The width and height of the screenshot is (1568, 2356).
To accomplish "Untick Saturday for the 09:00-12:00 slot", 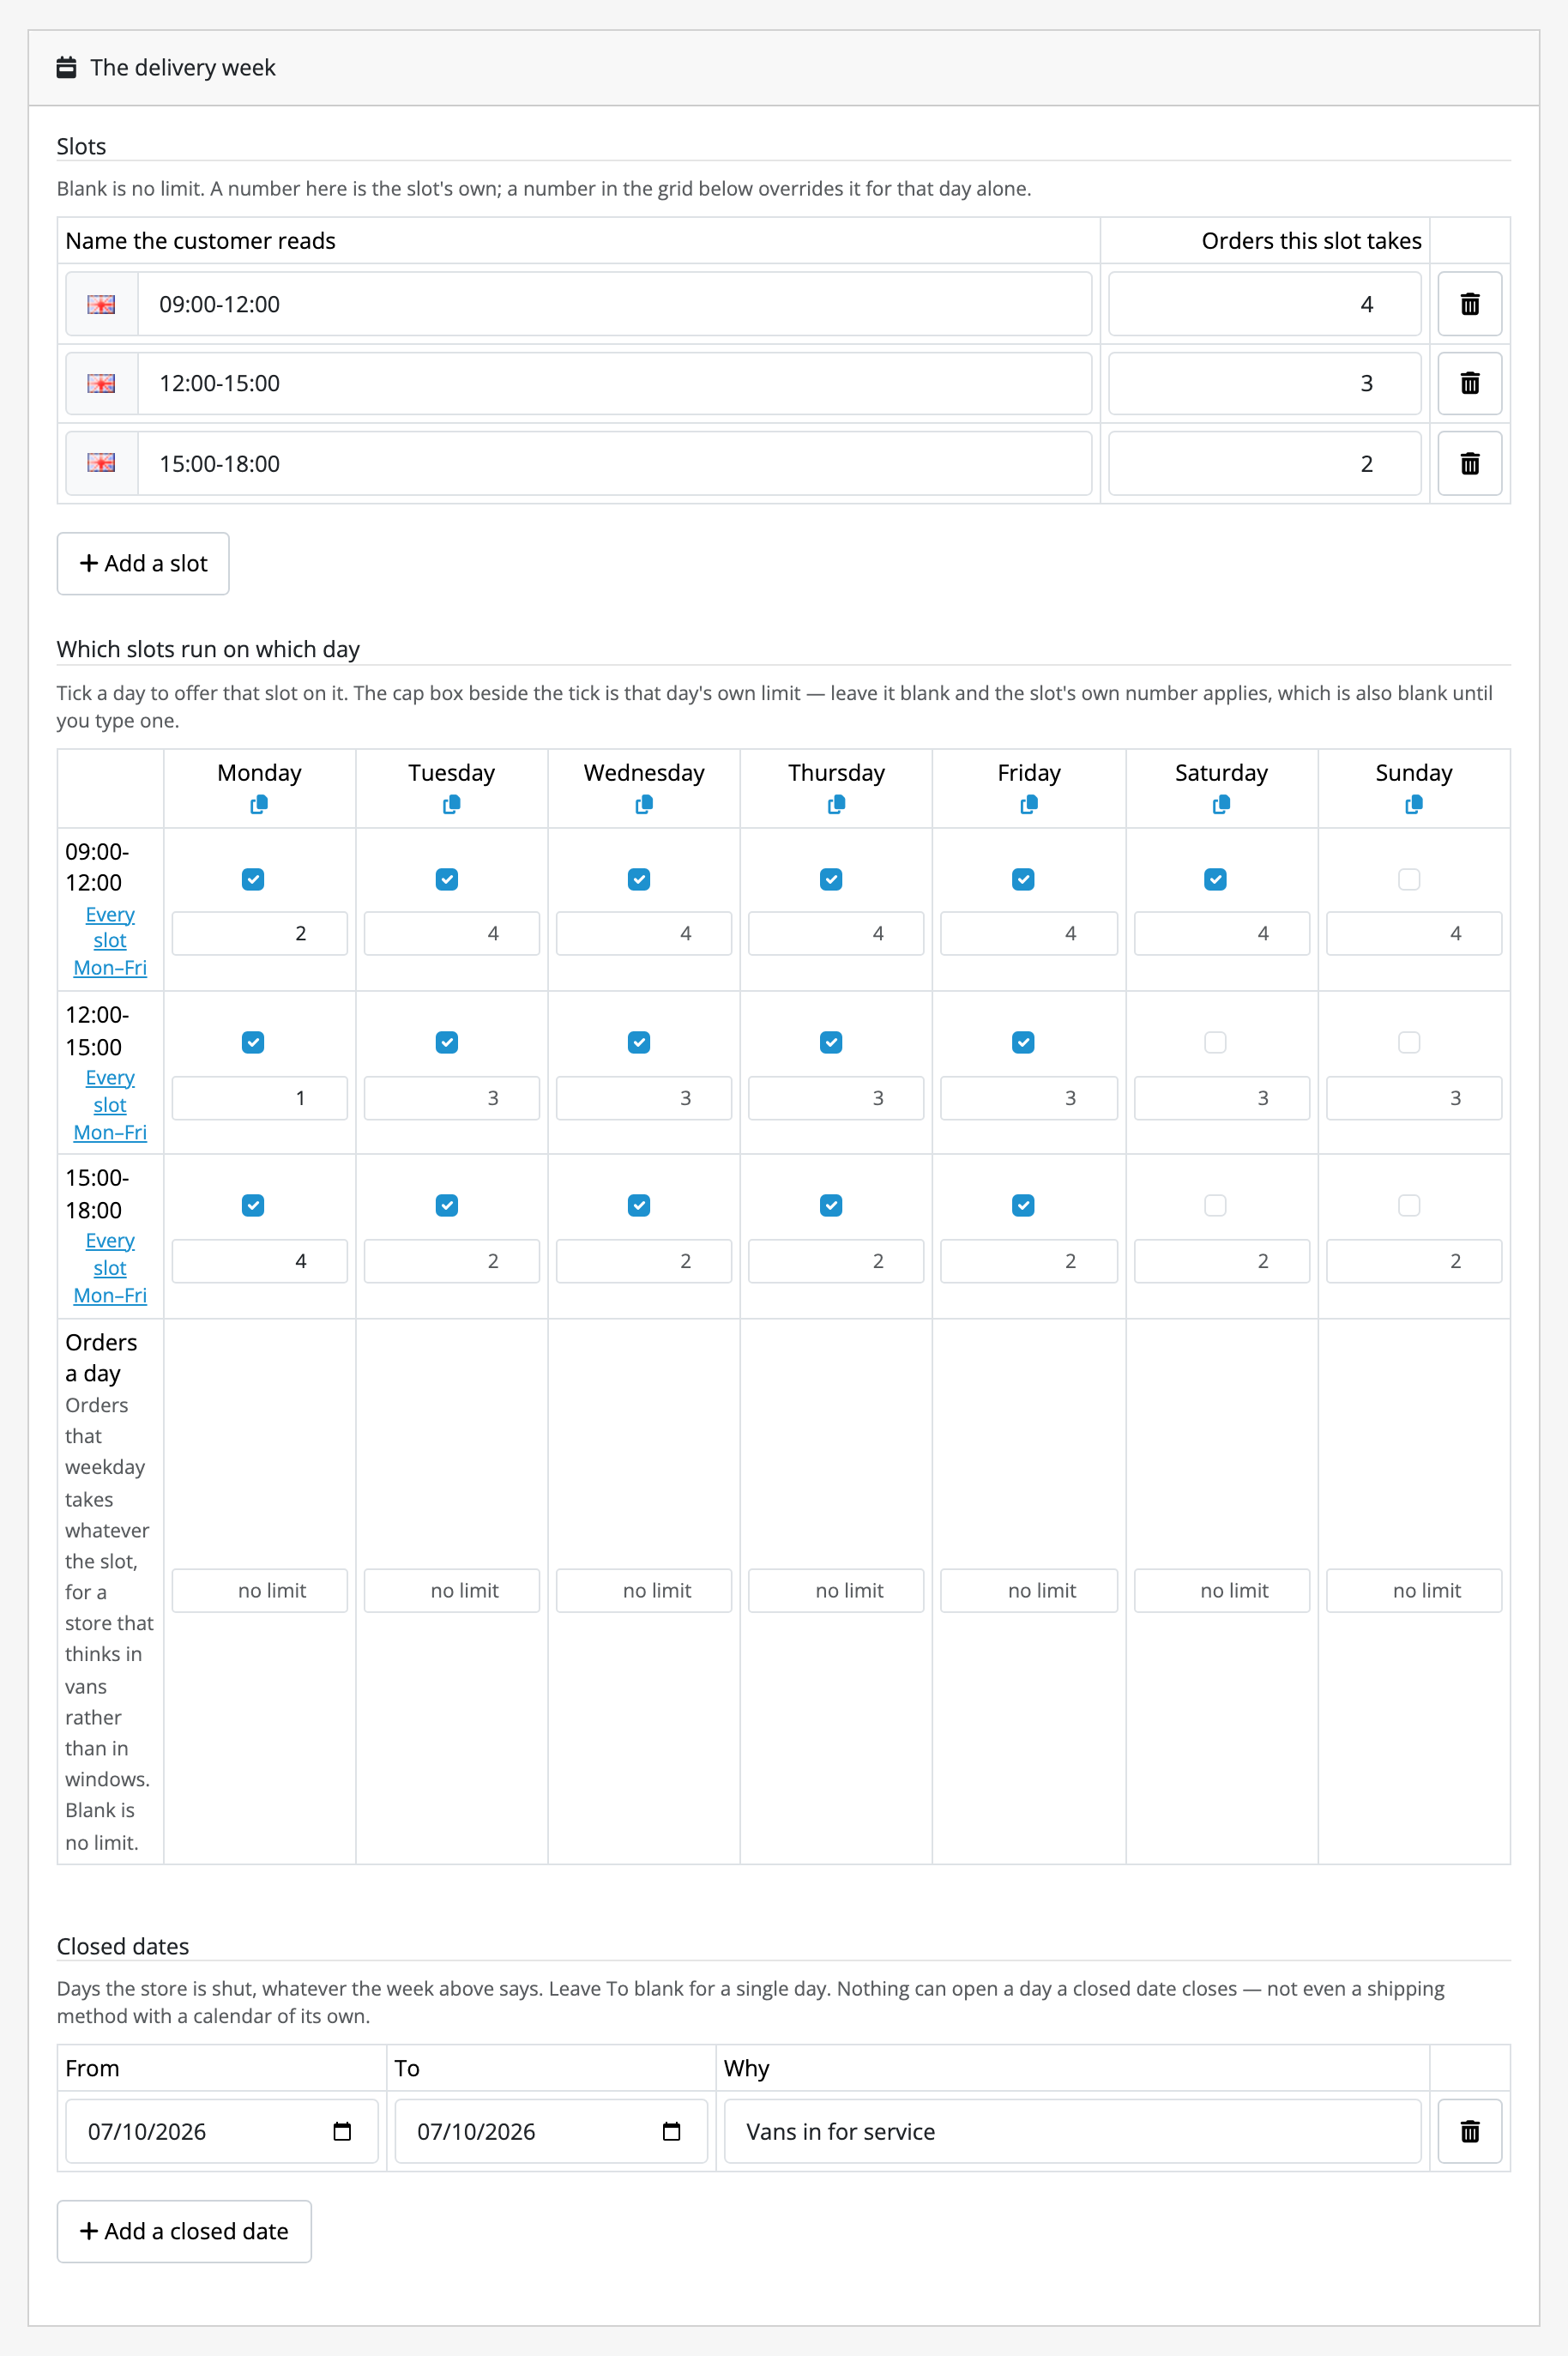I will tap(1215, 879).
